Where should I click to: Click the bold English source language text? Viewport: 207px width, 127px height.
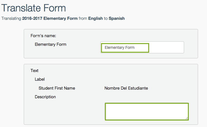coord(96,18)
